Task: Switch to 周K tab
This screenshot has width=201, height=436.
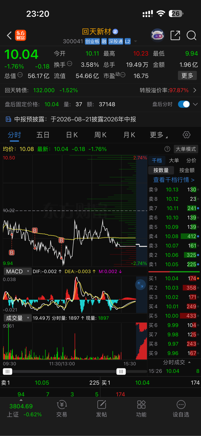Action: [x=100, y=135]
